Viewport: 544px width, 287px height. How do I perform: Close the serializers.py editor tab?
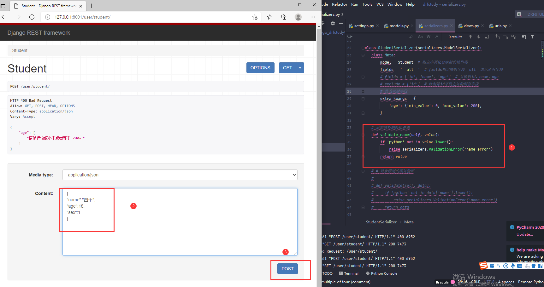tap(452, 26)
